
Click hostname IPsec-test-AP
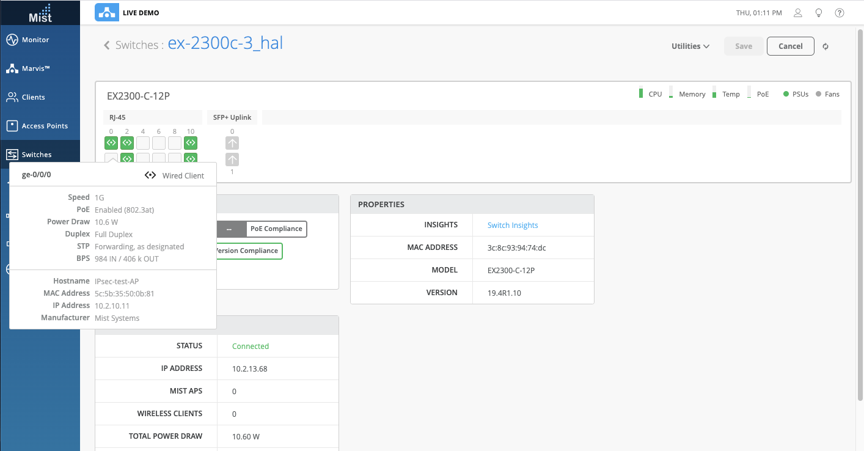click(x=117, y=281)
